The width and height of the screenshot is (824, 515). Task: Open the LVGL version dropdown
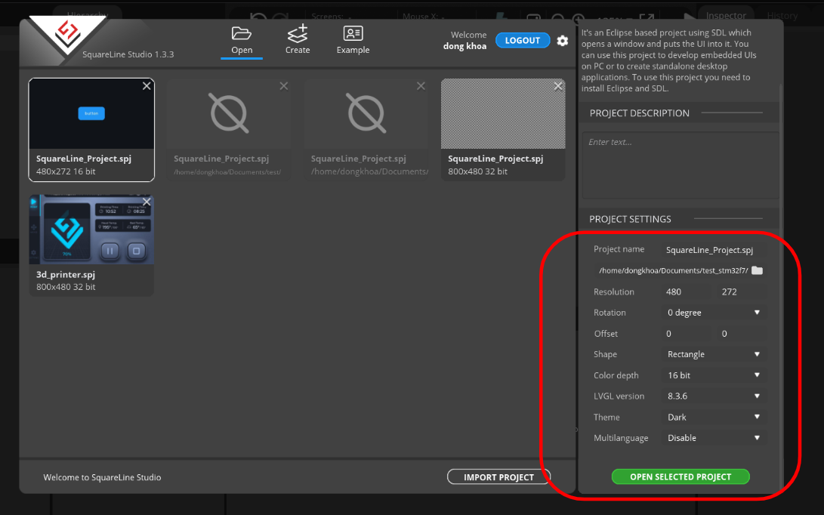713,396
